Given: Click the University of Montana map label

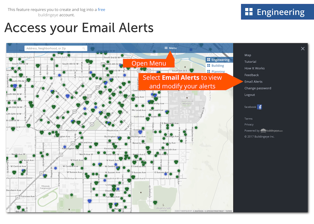Looking at the screenshot, I should (187, 102).
